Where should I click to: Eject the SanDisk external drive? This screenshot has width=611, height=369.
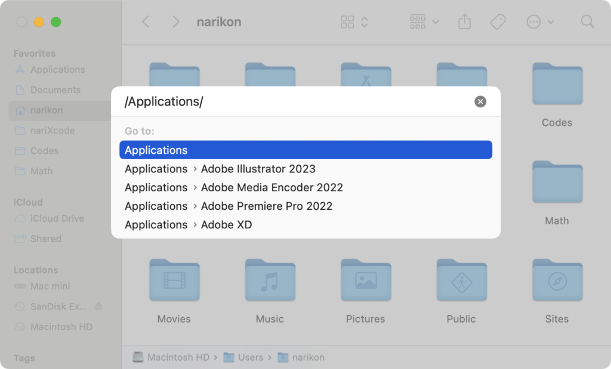click(x=98, y=306)
